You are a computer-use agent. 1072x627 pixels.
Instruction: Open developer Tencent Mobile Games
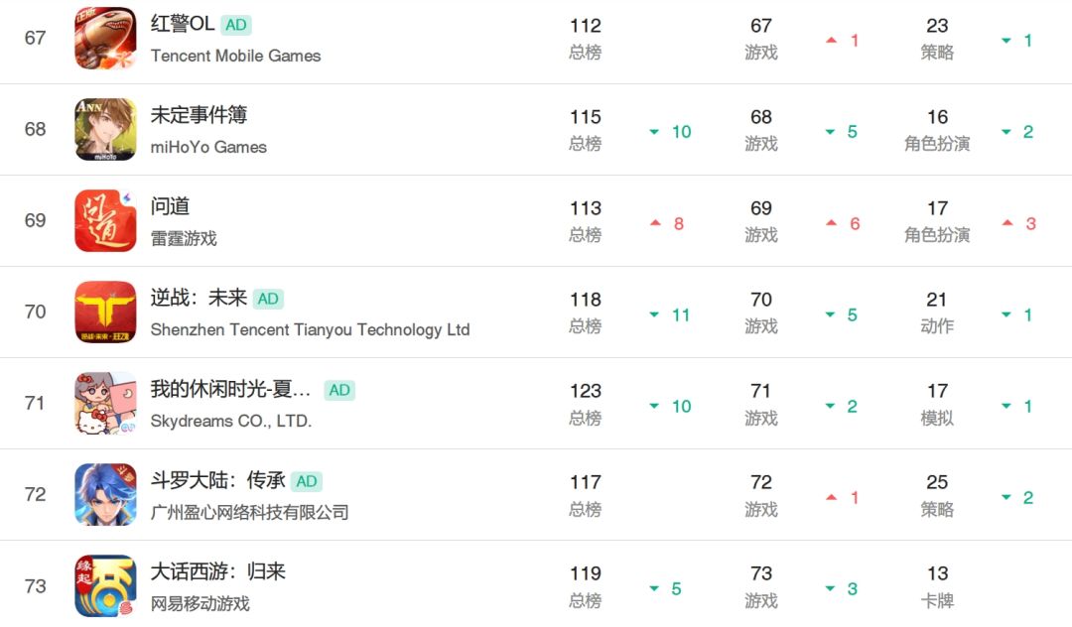(235, 56)
